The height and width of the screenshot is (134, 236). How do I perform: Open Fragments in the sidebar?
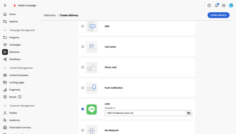click(15, 90)
